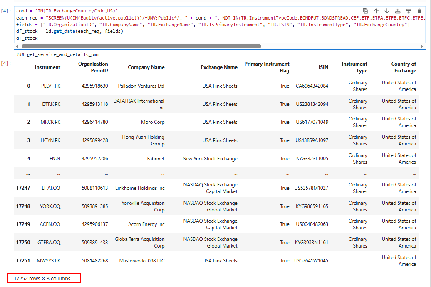Select the FN.N instrument cell
Viewport: 431px width, 287px height.
coord(54,159)
